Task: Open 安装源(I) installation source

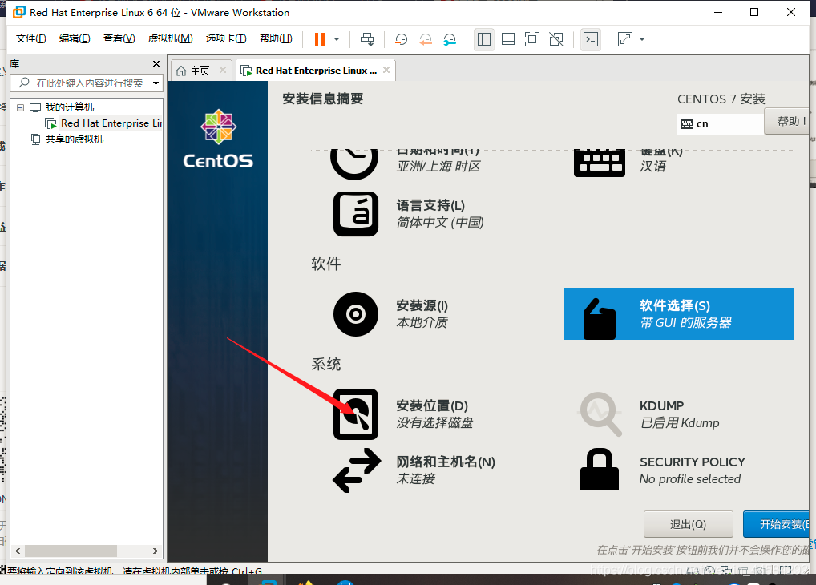Action: (391, 314)
